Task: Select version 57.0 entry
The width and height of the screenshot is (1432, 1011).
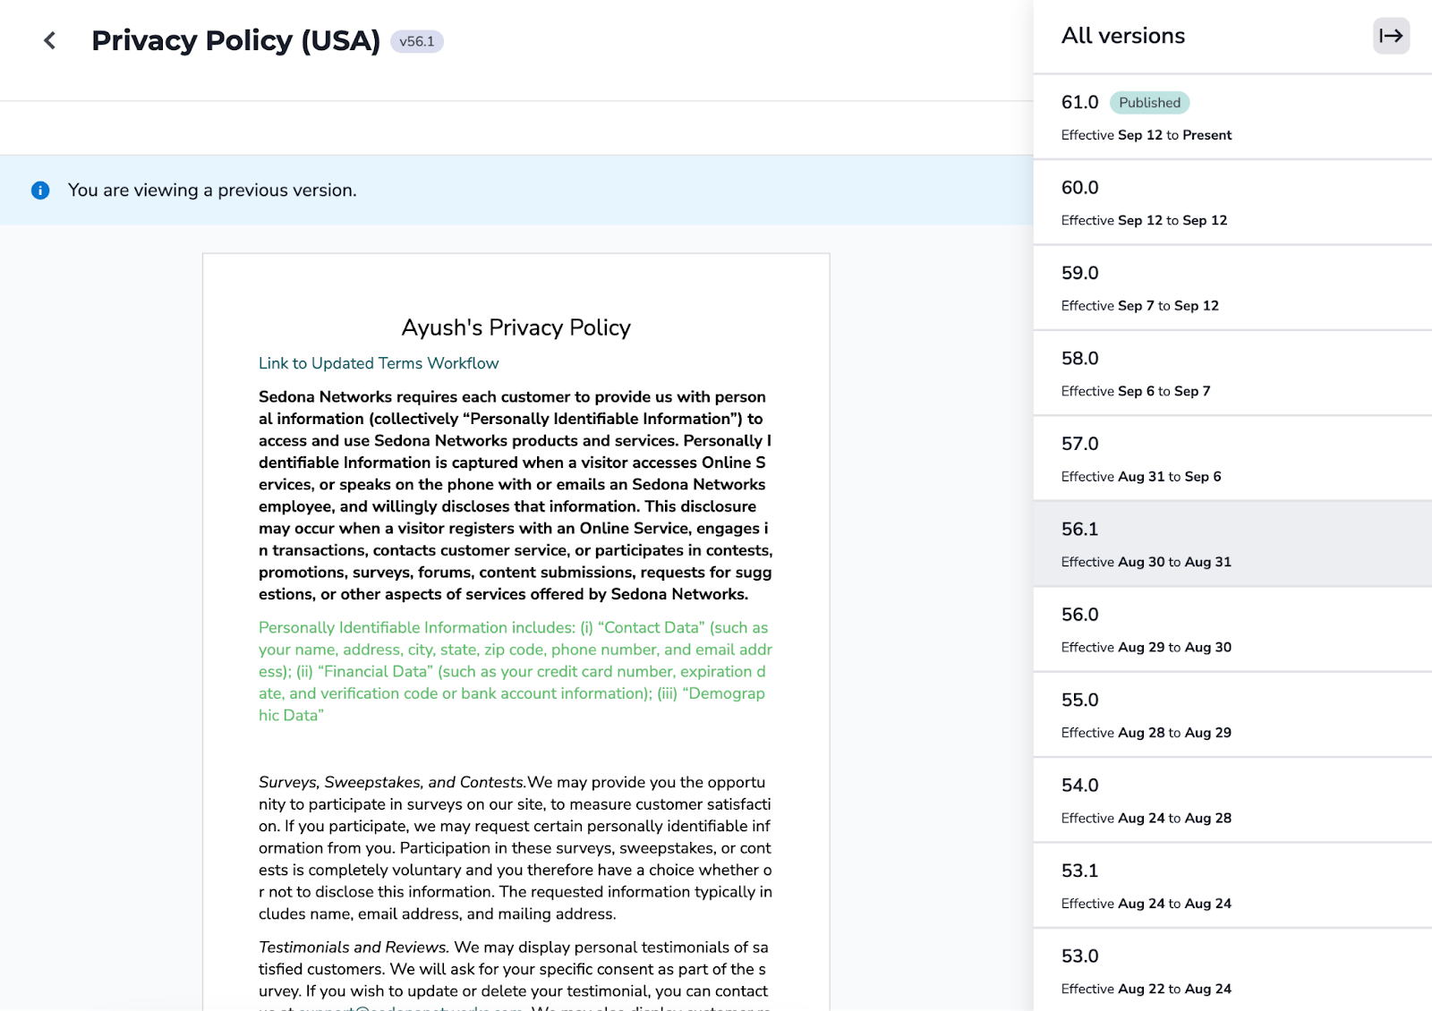Action: tap(1232, 459)
